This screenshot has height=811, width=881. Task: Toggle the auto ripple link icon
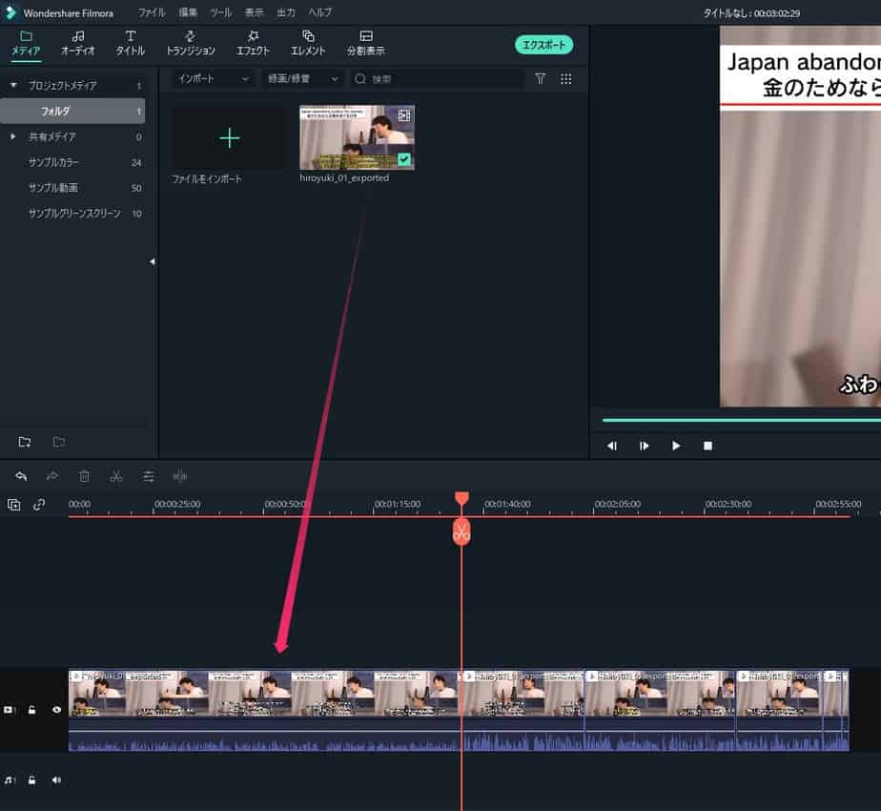39,505
